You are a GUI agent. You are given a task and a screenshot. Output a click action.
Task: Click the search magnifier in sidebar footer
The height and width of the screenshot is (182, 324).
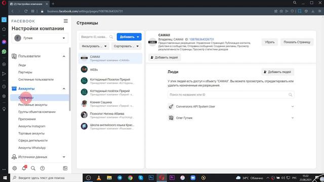tap(33, 168)
